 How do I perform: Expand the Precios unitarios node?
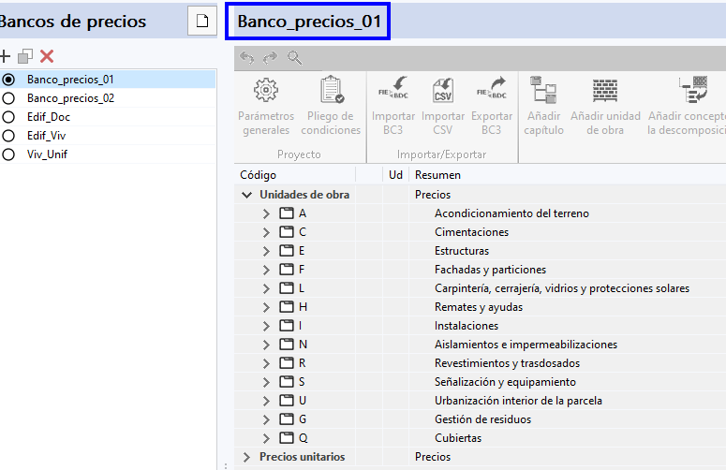pyautogui.click(x=246, y=457)
